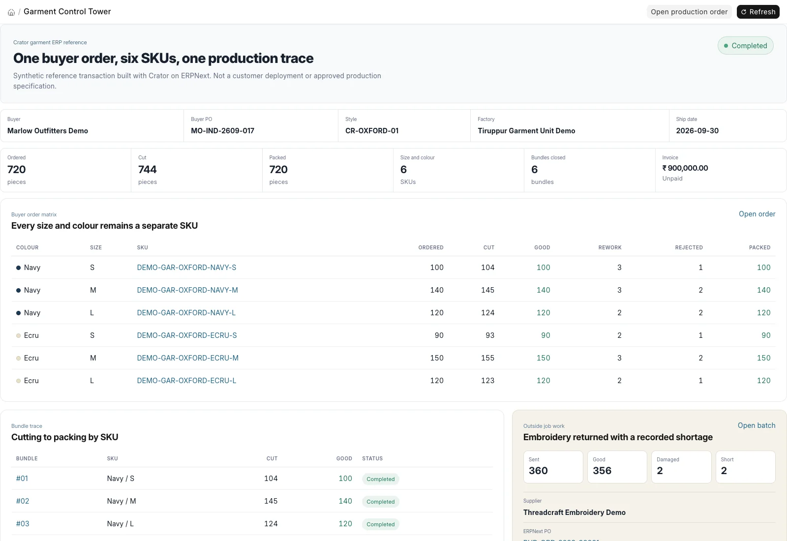Open production order button
Viewport: 787px width, 541px height.
coord(689,12)
